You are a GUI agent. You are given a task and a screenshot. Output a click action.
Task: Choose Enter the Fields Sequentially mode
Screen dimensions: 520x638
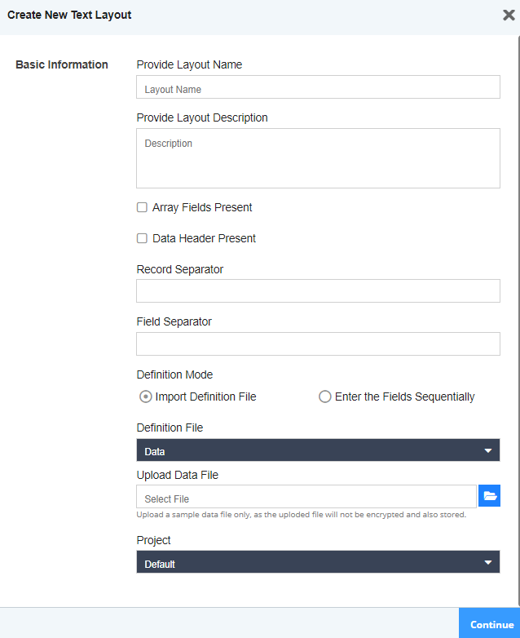(325, 397)
